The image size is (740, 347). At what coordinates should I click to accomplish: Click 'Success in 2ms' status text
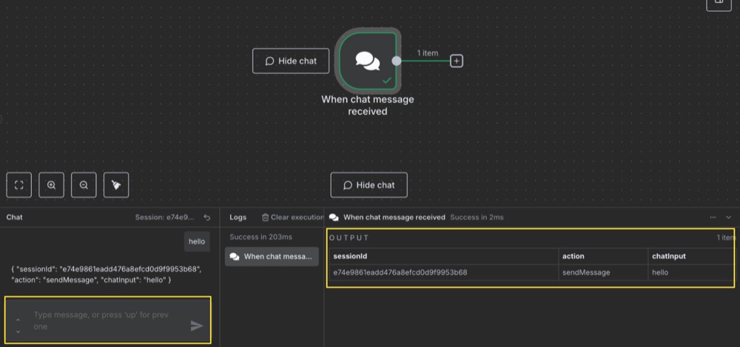point(477,218)
